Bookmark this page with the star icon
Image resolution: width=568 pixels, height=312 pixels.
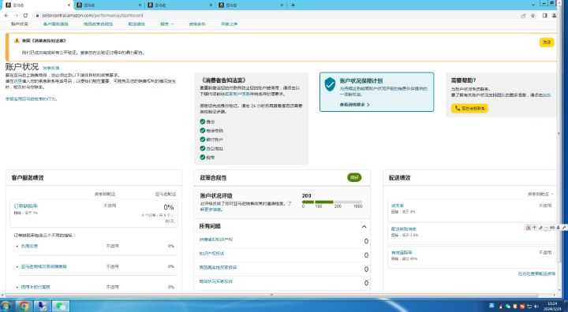532,16
